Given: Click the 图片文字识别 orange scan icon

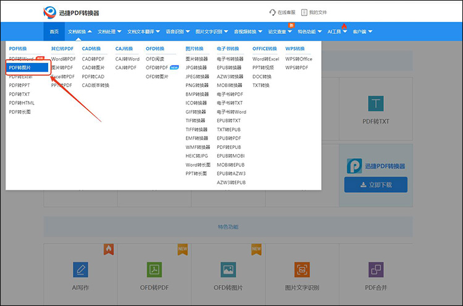Looking at the screenshot, I should coord(302,270).
